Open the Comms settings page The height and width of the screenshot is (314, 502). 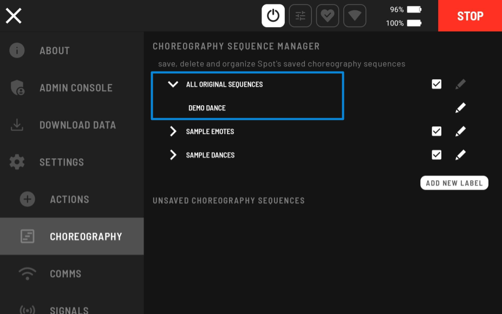tap(66, 274)
